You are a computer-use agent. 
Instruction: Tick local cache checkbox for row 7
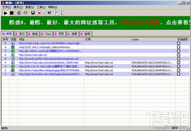[179, 51]
